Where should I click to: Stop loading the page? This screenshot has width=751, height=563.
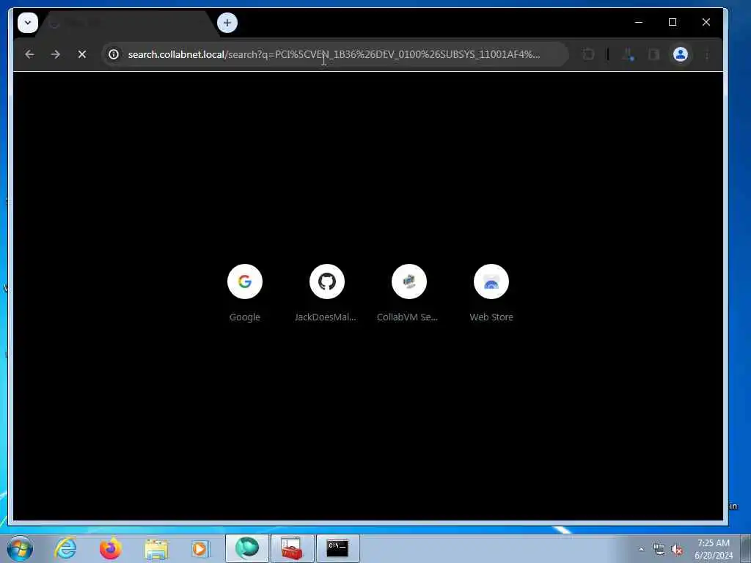[82, 54]
